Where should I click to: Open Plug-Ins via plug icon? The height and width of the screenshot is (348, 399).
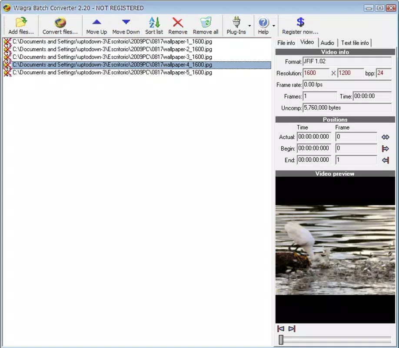pos(236,22)
